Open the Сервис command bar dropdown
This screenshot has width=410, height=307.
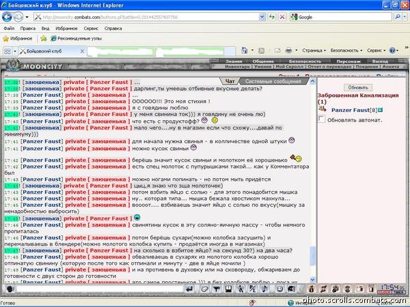[376, 50]
